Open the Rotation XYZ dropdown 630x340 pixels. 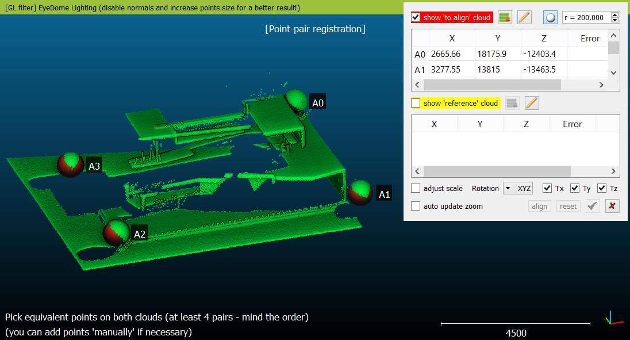click(518, 188)
